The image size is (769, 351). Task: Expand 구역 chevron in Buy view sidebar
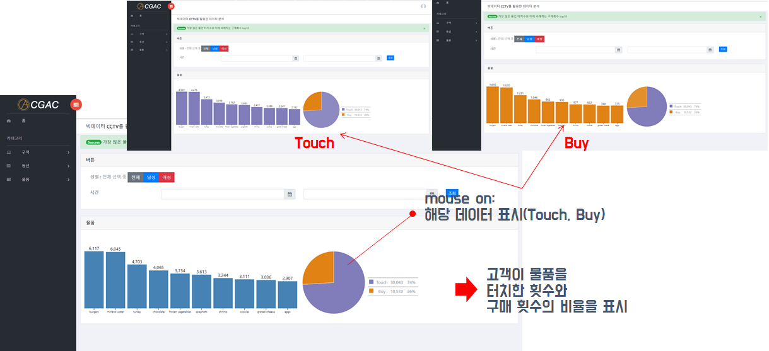tap(476, 22)
